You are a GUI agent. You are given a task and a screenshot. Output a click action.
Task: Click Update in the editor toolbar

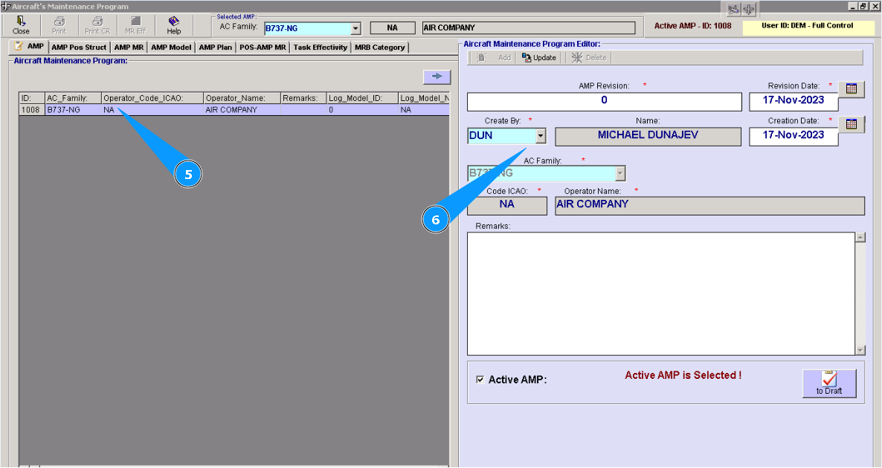click(539, 57)
